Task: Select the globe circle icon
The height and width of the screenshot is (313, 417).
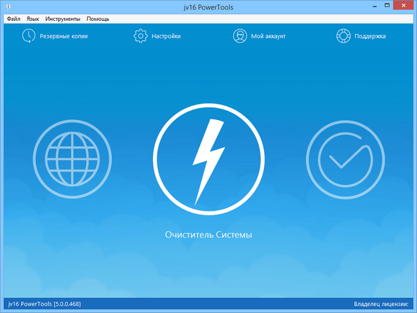Action: [x=72, y=159]
